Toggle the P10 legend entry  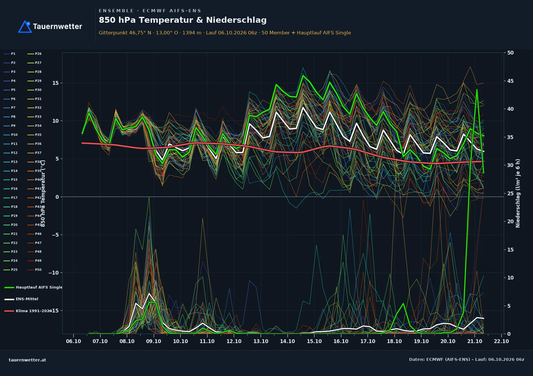11,135
